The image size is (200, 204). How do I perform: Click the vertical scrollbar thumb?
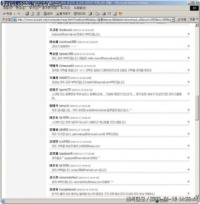[x=197, y=108]
